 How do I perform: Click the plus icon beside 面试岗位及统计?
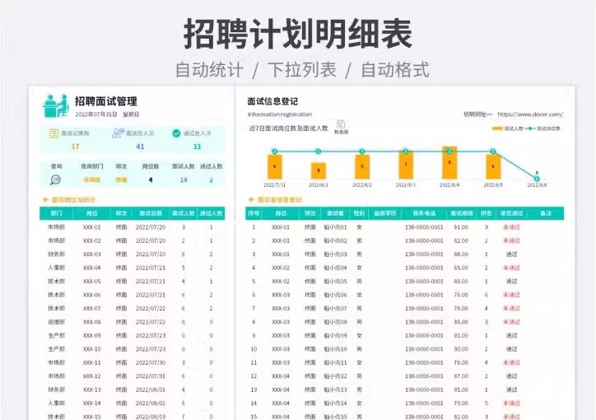coord(45,199)
